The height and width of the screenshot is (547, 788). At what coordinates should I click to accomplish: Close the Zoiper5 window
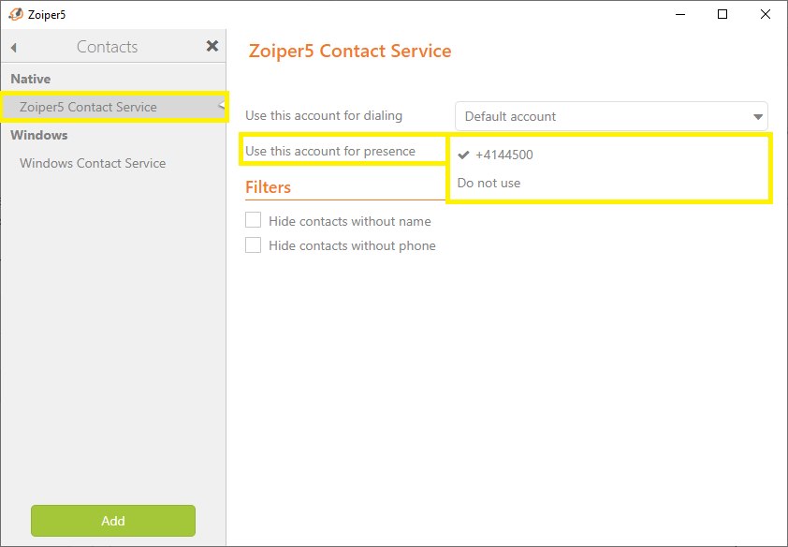pyautogui.click(x=765, y=14)
